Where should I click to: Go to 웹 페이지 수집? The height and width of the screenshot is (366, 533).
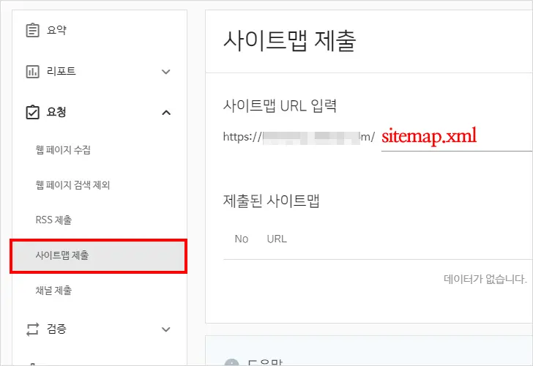pos(63,149)
